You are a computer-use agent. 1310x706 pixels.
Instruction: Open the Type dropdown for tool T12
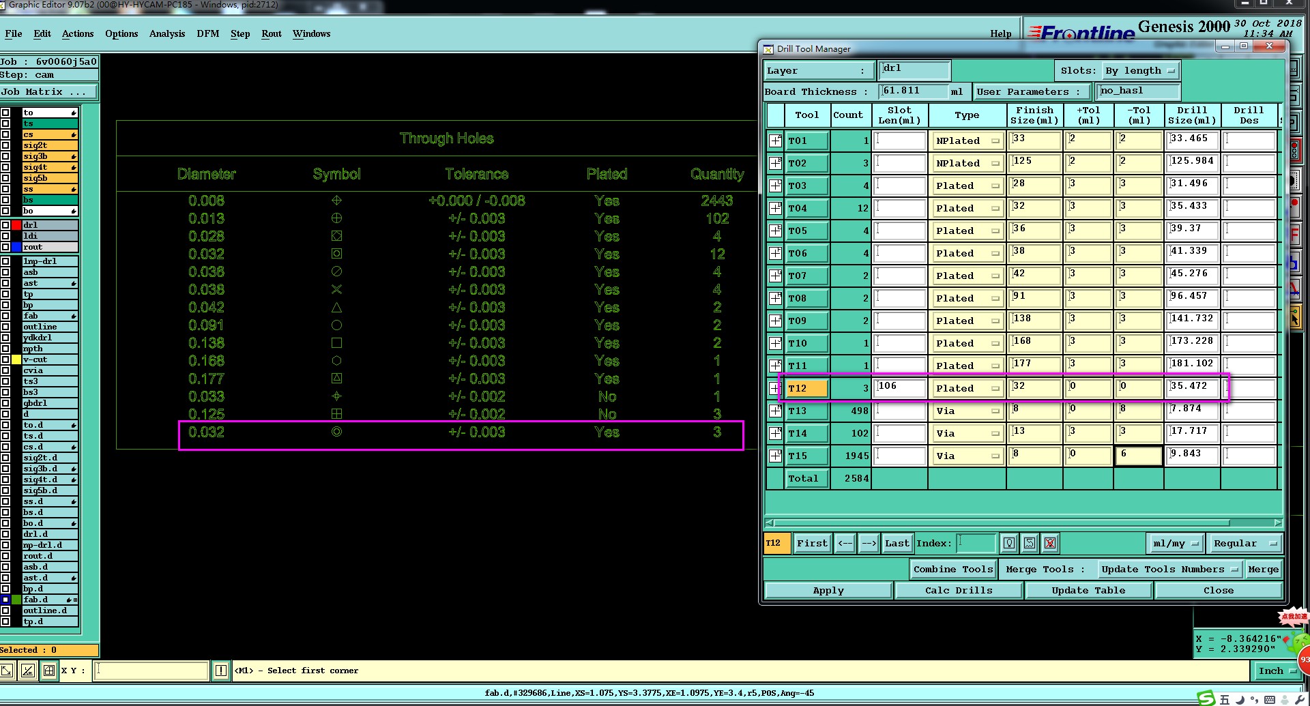click(967, 388)
